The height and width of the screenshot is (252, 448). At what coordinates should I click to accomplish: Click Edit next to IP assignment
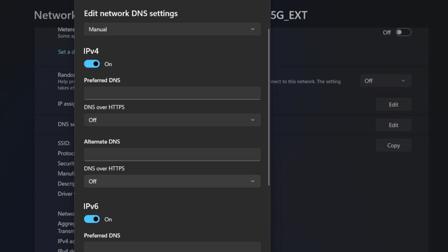click(393, 104)
